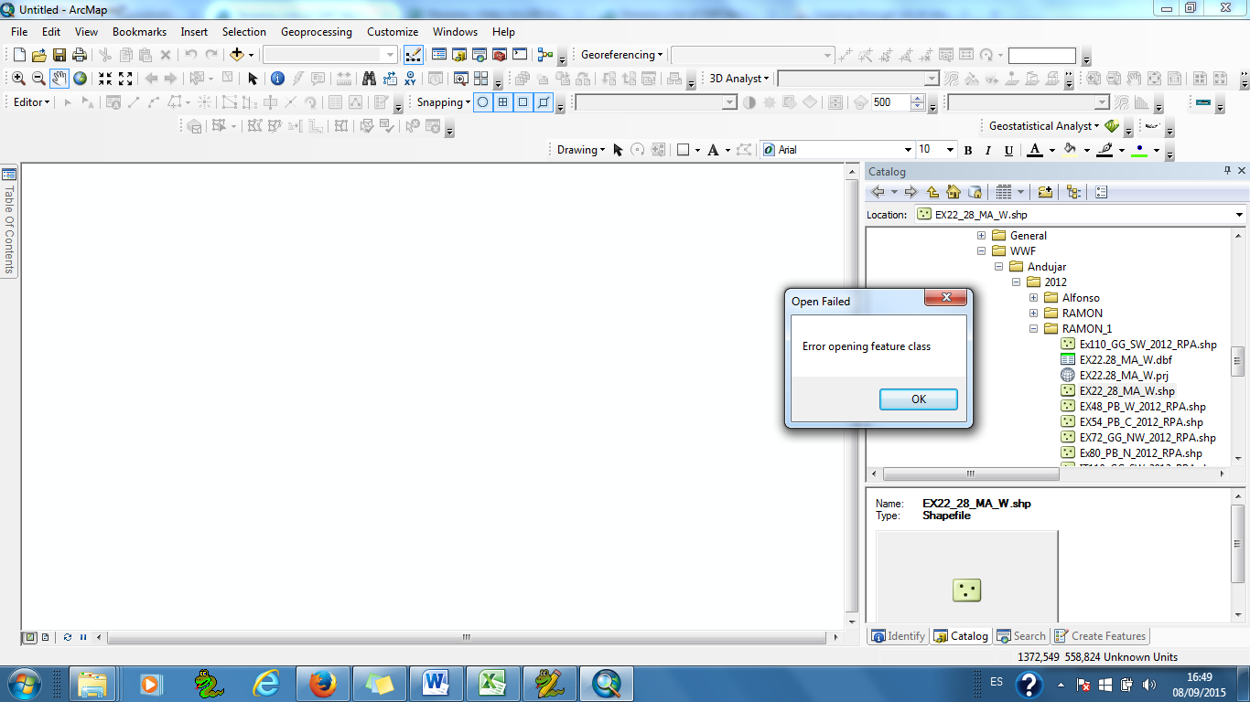Image resolution: width=1250 pixels, height=702 pixels.
Task: Open the Geostatistical Analyst dropdown
Action: coord(1044,126)
